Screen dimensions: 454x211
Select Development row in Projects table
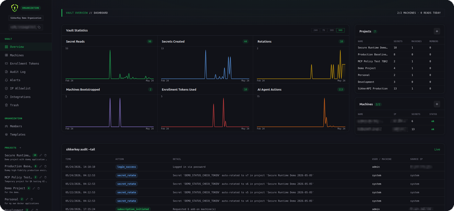(x=400, y=82)
